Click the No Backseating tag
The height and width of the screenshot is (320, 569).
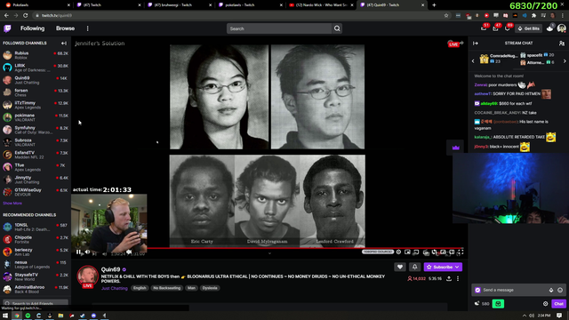(x=166, y=288)
